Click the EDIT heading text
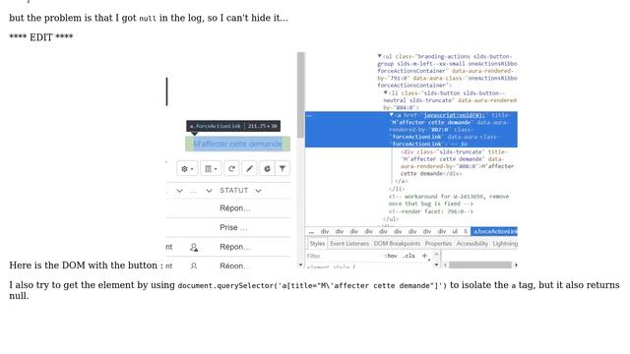The image size is (630, 354). (x=41, y=37)
